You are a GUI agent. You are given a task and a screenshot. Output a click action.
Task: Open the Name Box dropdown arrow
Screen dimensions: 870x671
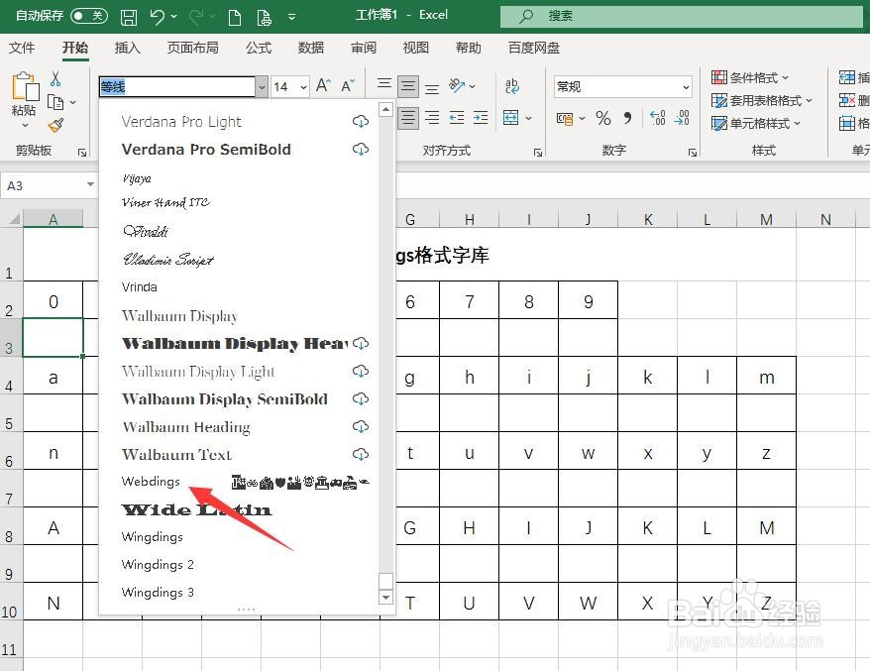(90, 184)
